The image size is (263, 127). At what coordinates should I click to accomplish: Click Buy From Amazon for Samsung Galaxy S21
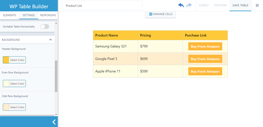[x=205, y=46]
